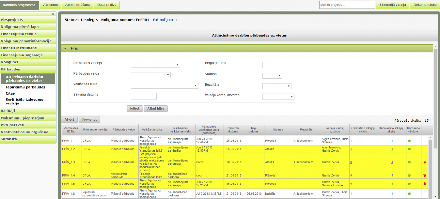440x199 pixels.
Task: Click the Sākuma datums input field
Action: tap(144, 96)
